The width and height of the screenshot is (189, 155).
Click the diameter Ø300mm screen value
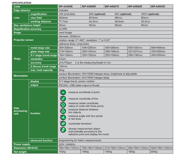70,36
